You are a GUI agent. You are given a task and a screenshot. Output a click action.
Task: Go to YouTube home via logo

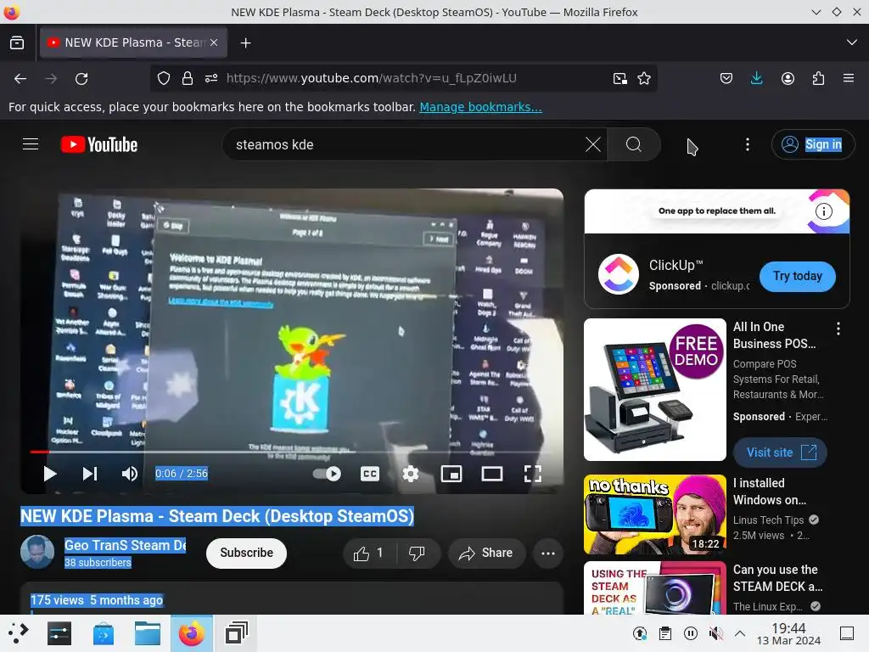[x=99, y=144]
